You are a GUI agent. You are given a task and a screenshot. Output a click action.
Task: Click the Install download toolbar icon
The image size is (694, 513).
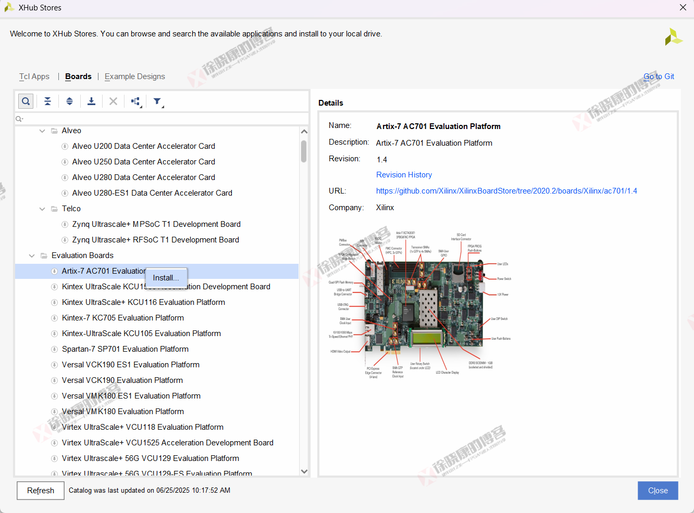click(91, 101)
